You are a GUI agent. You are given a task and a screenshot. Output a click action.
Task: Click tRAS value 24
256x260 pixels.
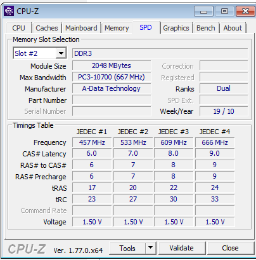tap(215, 188)
